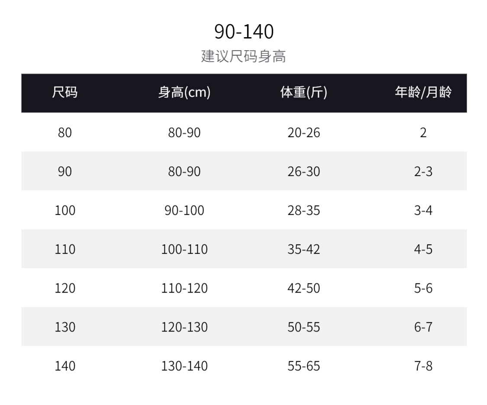Click the 年龄/月龄 column header
Viewport: 487px width, 405px height.
(x=423, y=92)
